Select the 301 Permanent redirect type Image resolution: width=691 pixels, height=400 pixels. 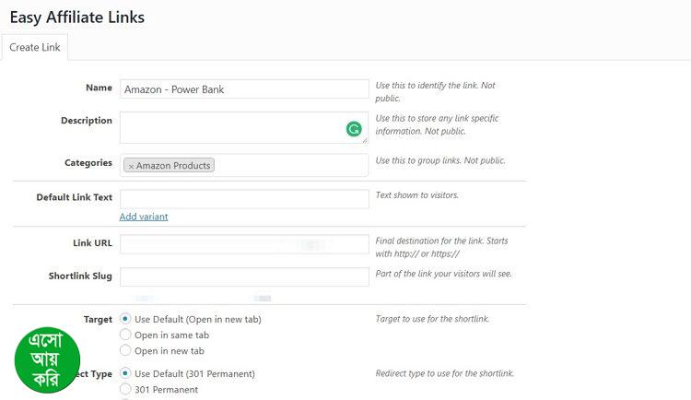pyautogui.click(x=125, y=390)
